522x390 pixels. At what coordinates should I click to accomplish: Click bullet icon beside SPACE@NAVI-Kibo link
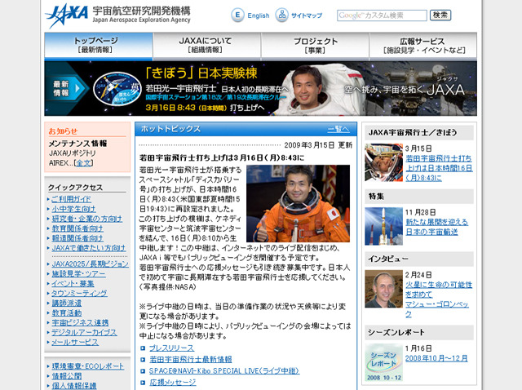[x=143, y=371]
